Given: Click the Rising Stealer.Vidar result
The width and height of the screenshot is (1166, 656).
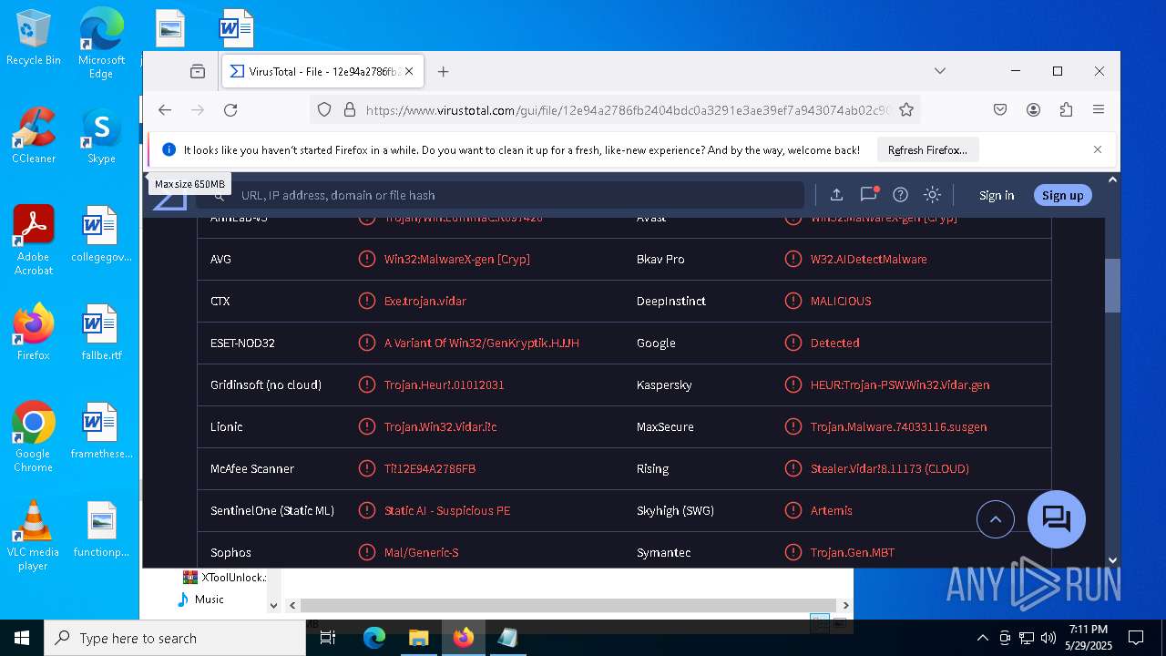Looking at the screenshot, I should (890, 468).
